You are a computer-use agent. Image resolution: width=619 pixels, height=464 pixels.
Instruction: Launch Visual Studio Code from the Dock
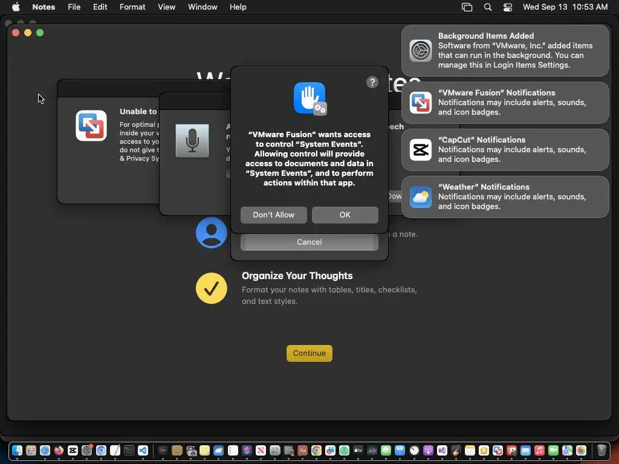143,450
